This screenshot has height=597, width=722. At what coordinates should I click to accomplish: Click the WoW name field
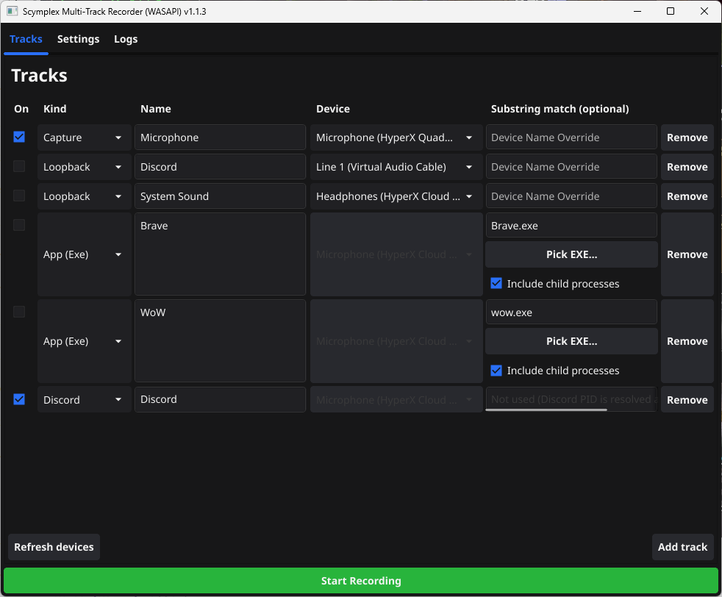(x=220, y=341)
